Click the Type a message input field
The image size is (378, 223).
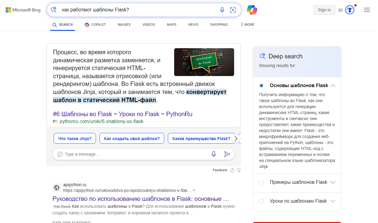[x=135, y=154]
